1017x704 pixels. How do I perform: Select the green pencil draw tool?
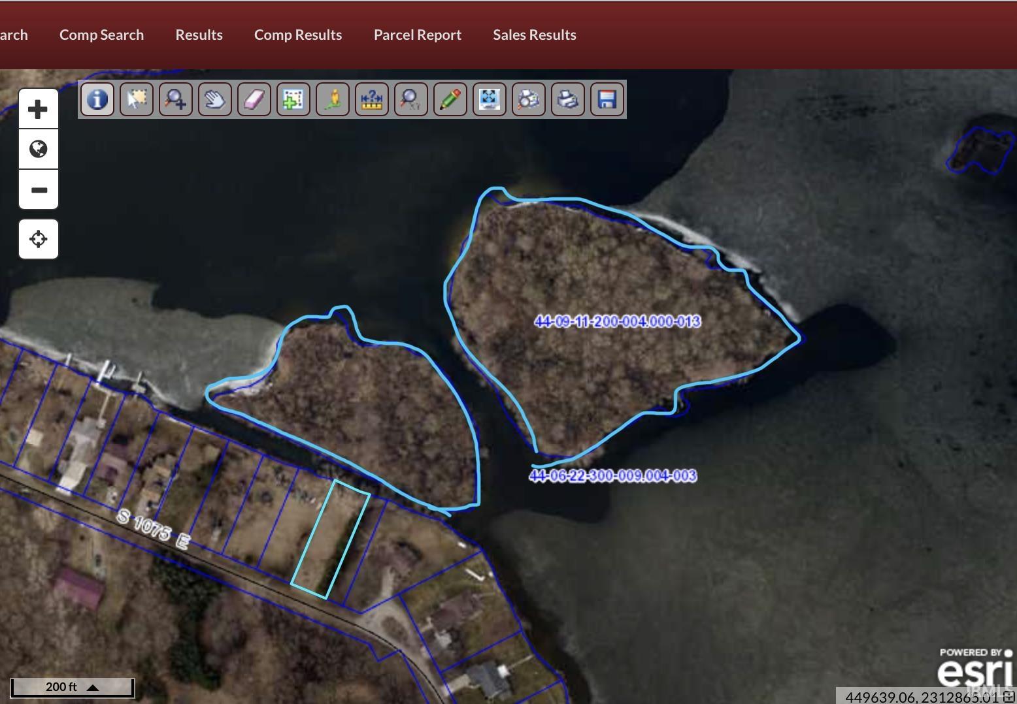pyautogui.click(x=450, y=99)
